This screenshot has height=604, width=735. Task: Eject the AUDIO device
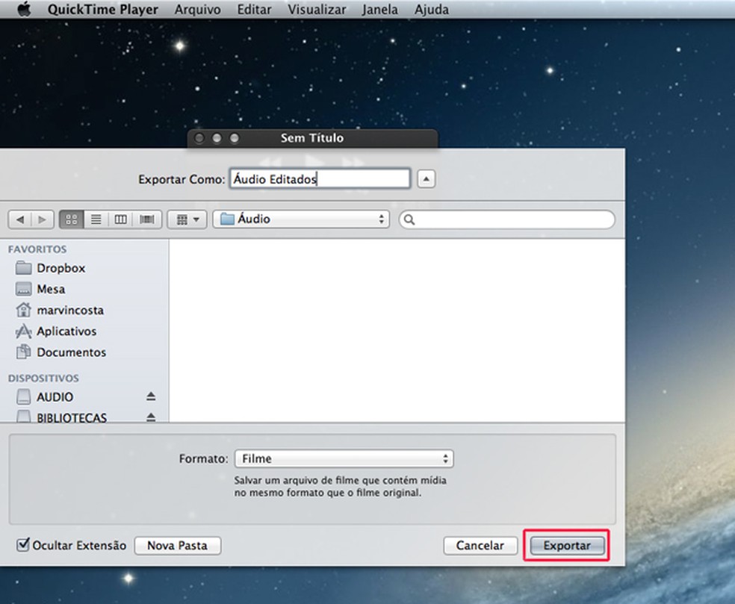pyautogui.click(x=151, y=396)
